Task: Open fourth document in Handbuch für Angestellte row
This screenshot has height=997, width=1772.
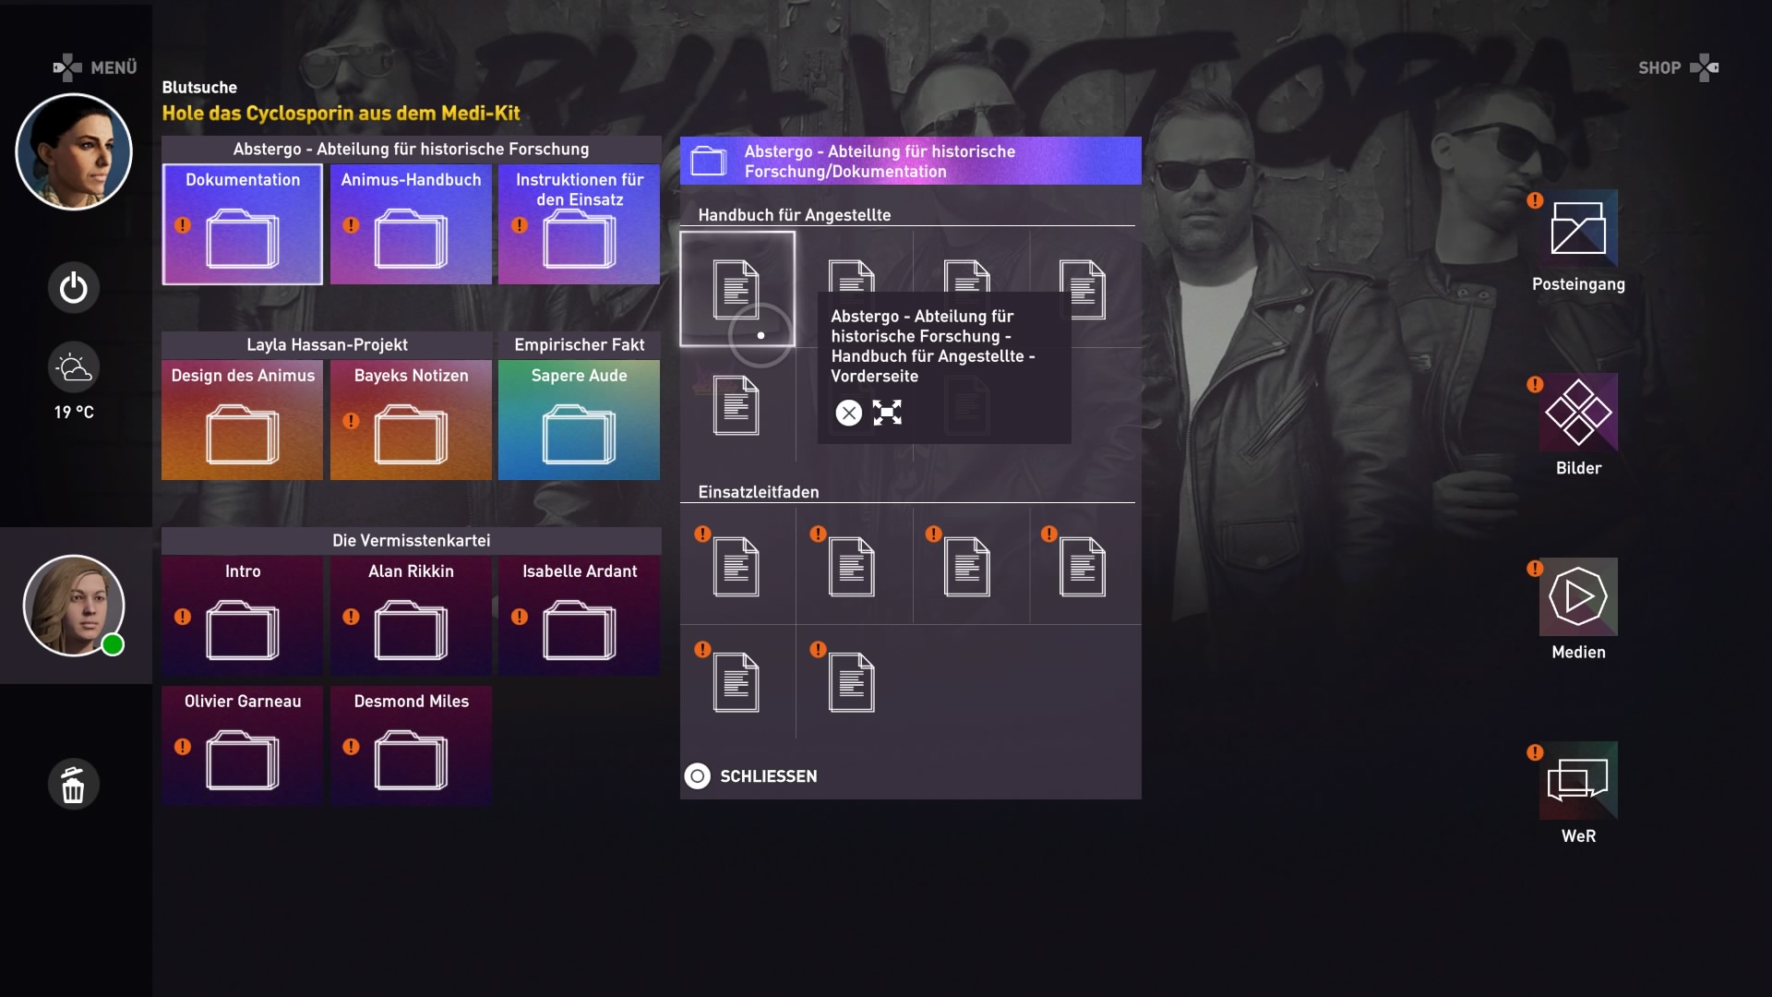Action: click(1083, 289)
